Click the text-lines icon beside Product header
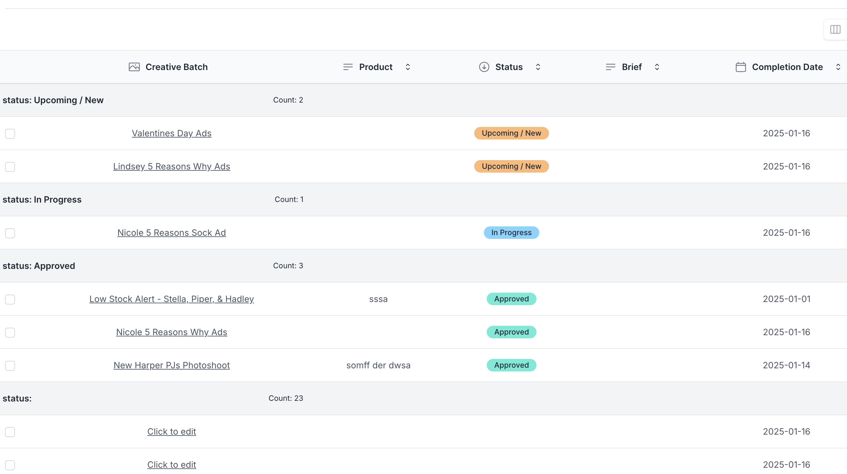 (x=348, y=67)
